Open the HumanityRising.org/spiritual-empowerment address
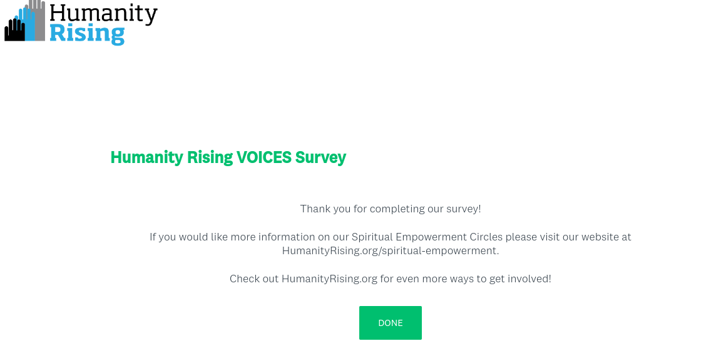 [x=390, y=251]
